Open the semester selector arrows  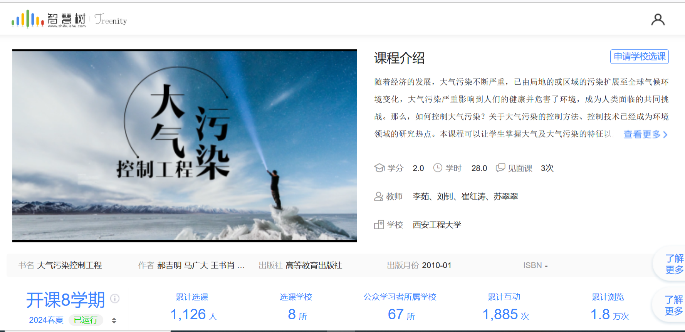click(114, 320)
